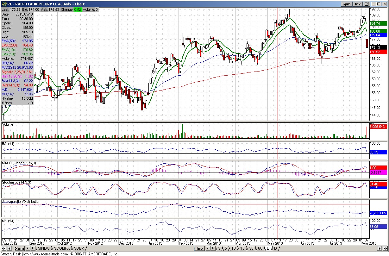Switch to the 5-minute interval tab

[x=226, y=248]
